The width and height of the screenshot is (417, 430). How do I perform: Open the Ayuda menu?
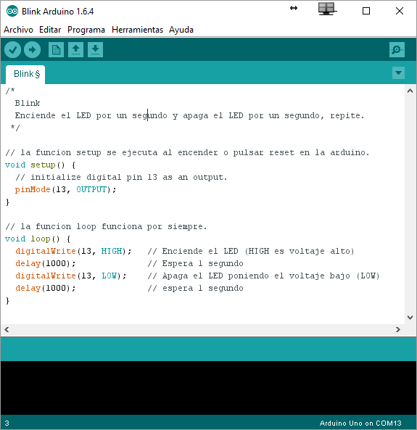click(x=181, y=30)
